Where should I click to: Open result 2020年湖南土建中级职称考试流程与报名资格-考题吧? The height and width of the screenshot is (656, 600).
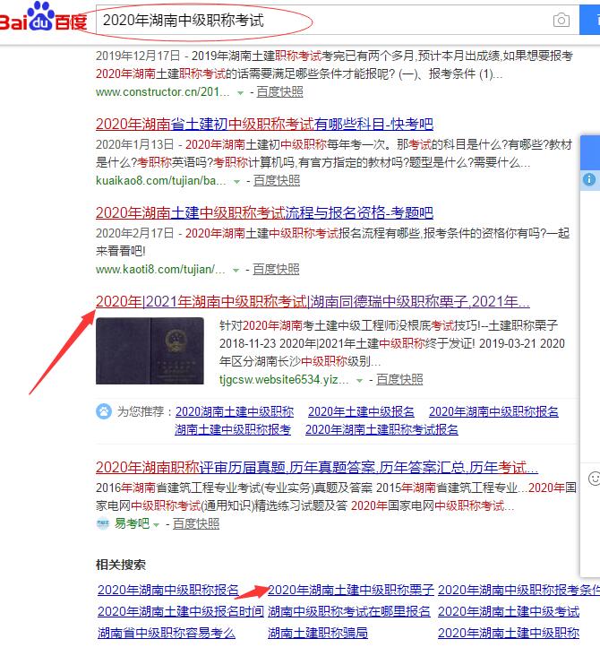(264, 212)
